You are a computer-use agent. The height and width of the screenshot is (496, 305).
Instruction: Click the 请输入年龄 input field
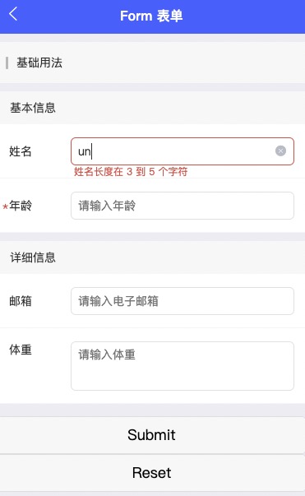[183, 206]
